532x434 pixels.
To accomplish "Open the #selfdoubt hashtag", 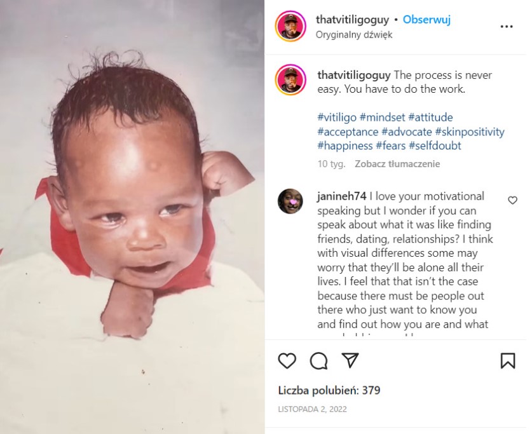I will tap(435, 146).
